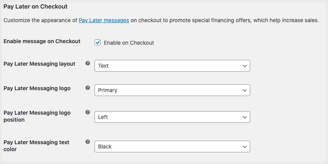Click the "Pay Later Messaging layout" field label
The image size is (328, 164).
pyautogui.click(x=39, y=64)
